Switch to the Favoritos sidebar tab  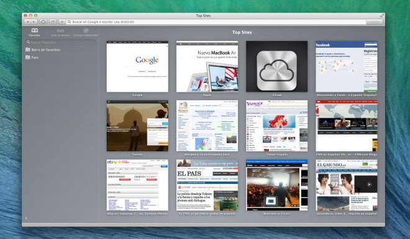(x=35, y=32)
